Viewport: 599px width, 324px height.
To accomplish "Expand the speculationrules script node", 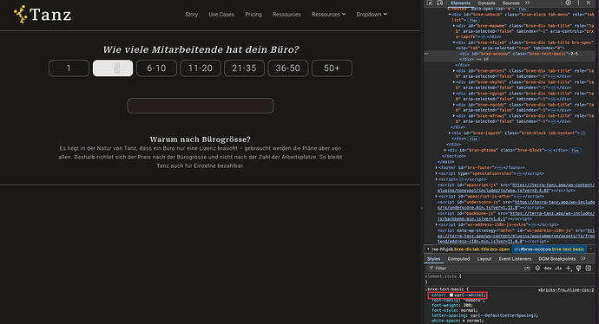I will tap(437, 173).
